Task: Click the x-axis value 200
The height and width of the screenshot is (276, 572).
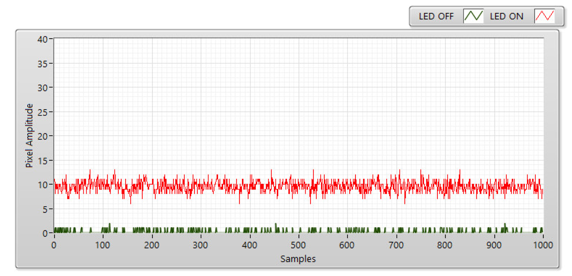Action: pyautogui.click(x=152, y=245)
